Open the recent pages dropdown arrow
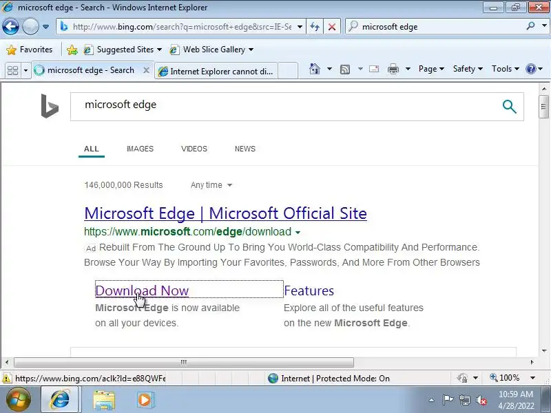The height and width of the screenshot is (413, 551). (x=45, y=27)
